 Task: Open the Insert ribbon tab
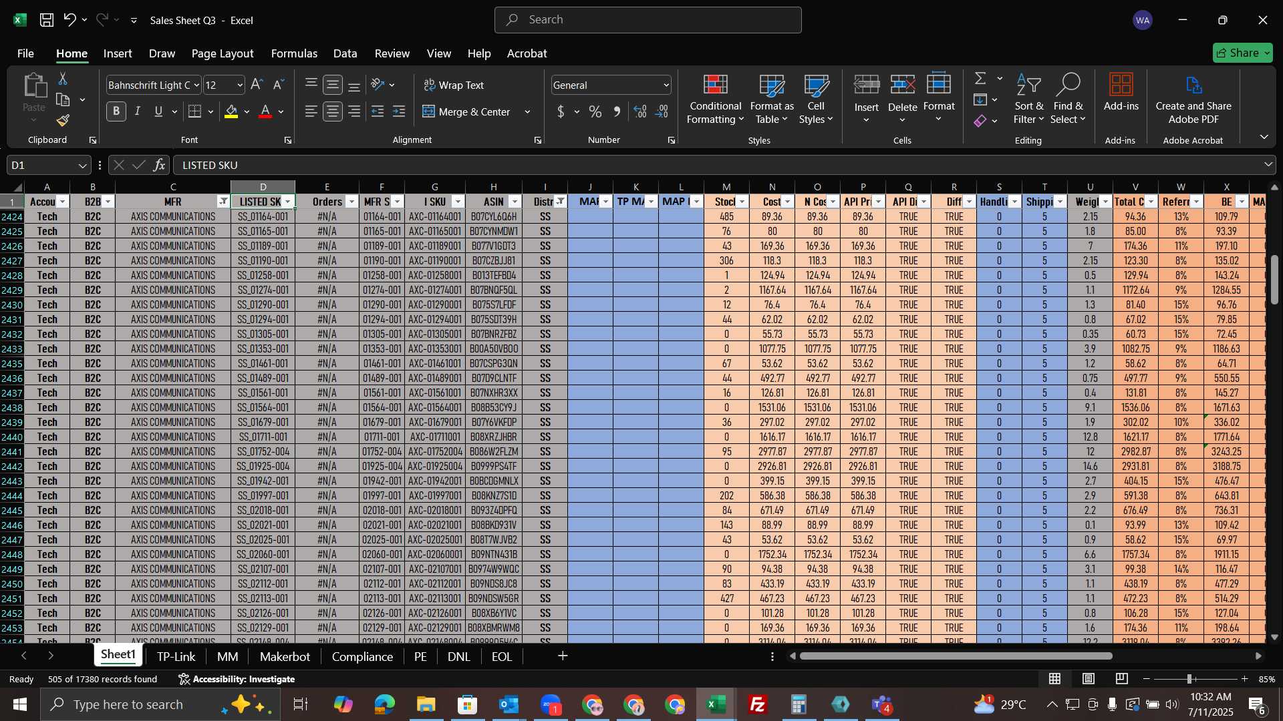point(118,53)
